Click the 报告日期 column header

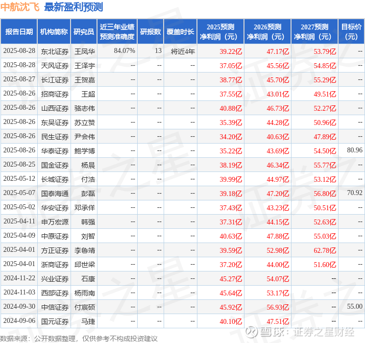pyautogui.click(x=19, y=32)
